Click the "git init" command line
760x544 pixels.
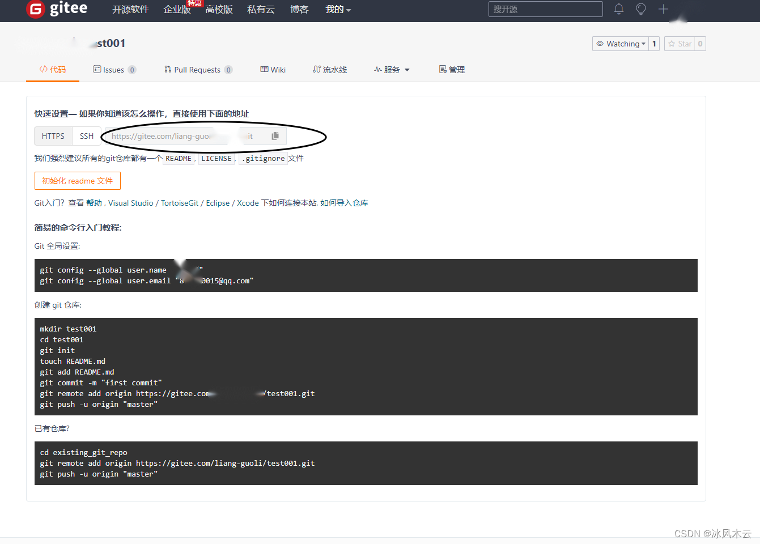click(x=57, y=351)
